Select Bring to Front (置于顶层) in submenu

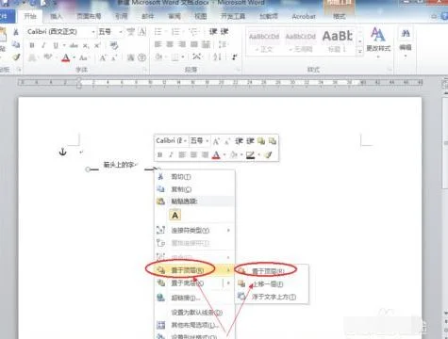click(x=273, y=270)
